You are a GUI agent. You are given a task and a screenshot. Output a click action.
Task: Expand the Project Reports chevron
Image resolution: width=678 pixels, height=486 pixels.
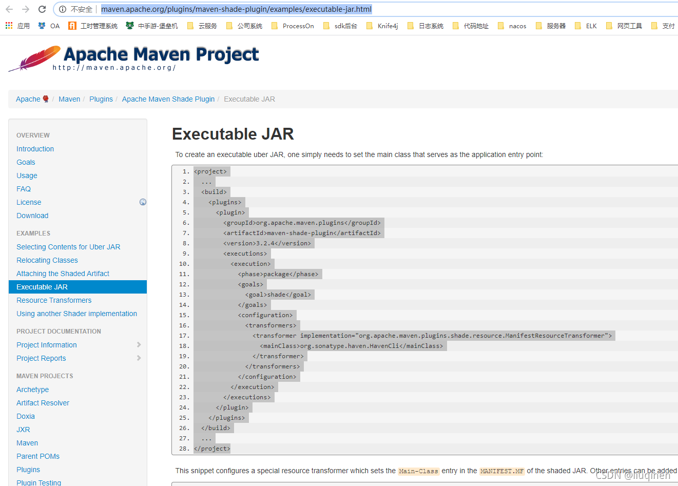click(139, 358)
